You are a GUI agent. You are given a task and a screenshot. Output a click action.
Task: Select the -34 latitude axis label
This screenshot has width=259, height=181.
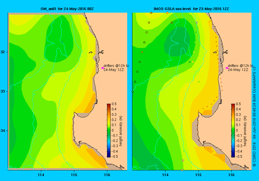click(3, 131)
